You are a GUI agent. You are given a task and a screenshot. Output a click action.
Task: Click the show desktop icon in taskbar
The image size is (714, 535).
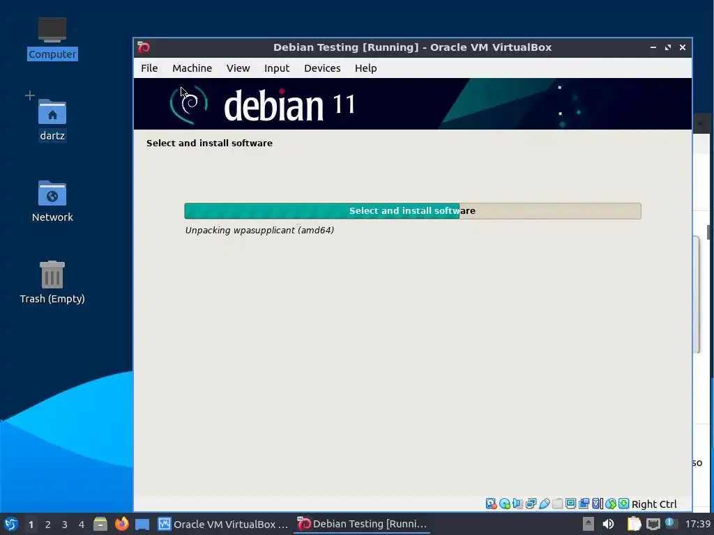[x=142, y=524]
